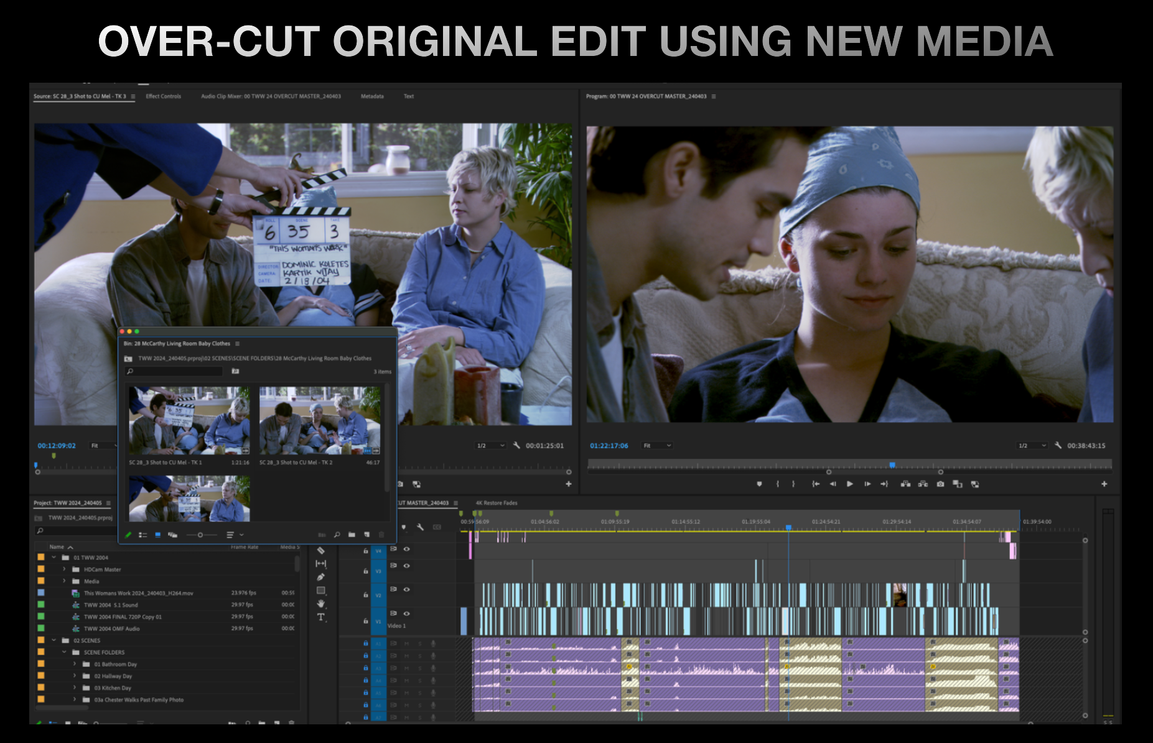
Task: Click the Program monitor playhead scrubber
Action: click(x=892, y=465)
